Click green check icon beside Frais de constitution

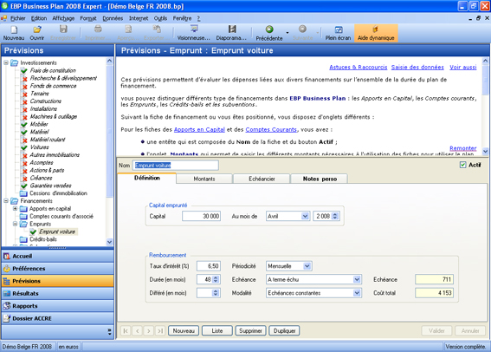[24, 70]
